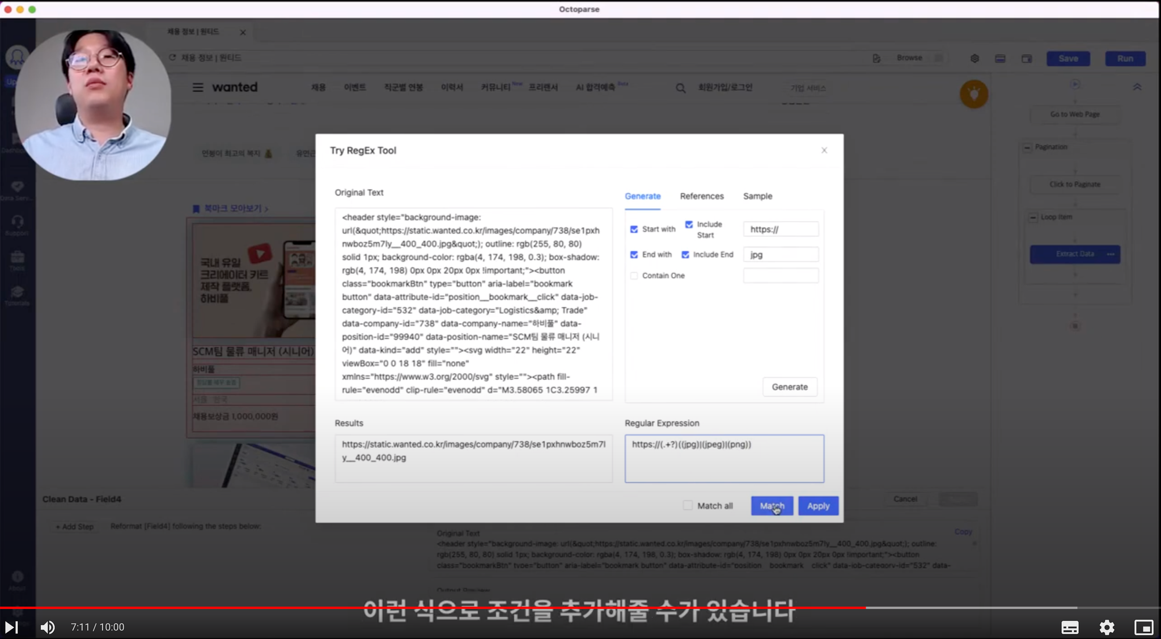The height and width of the screenshot is (639, 1161).
Task: Click the Save button in Octoparse toolbar
Action: coord(1068,59)
